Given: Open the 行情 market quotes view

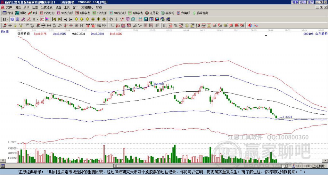Looking at the screenshot, I should point(8,13).
